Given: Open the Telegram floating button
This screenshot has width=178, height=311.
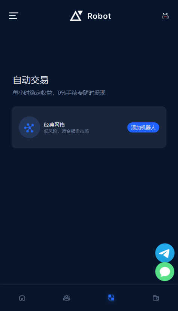Looking at the screenshot, I should tap(165, 253).
